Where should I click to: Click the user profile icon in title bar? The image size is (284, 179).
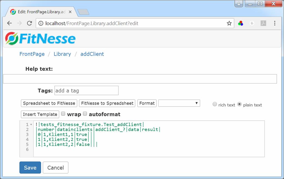click(x=239, y=4)
